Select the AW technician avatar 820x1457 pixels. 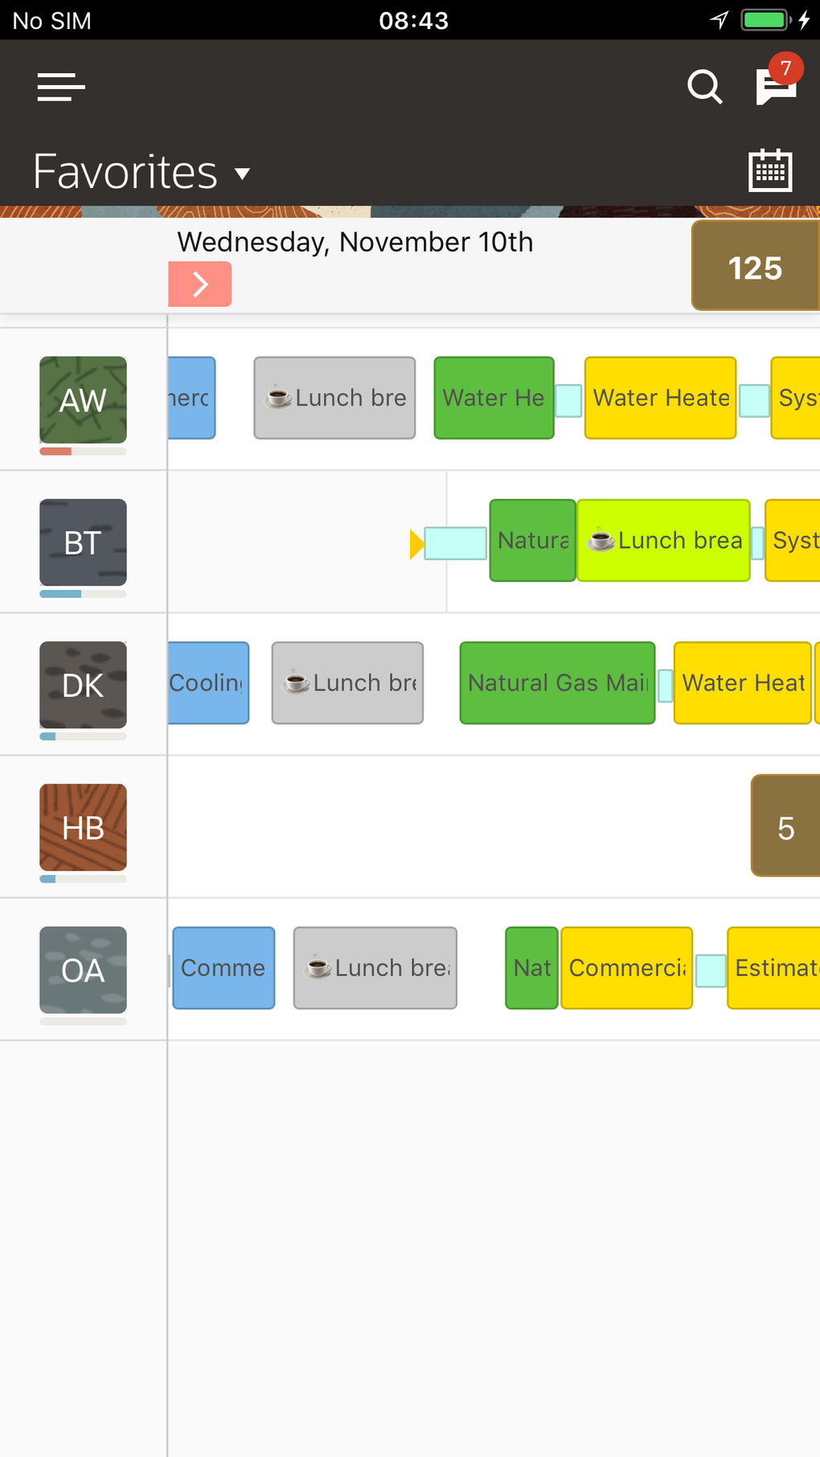click(83, 400)
